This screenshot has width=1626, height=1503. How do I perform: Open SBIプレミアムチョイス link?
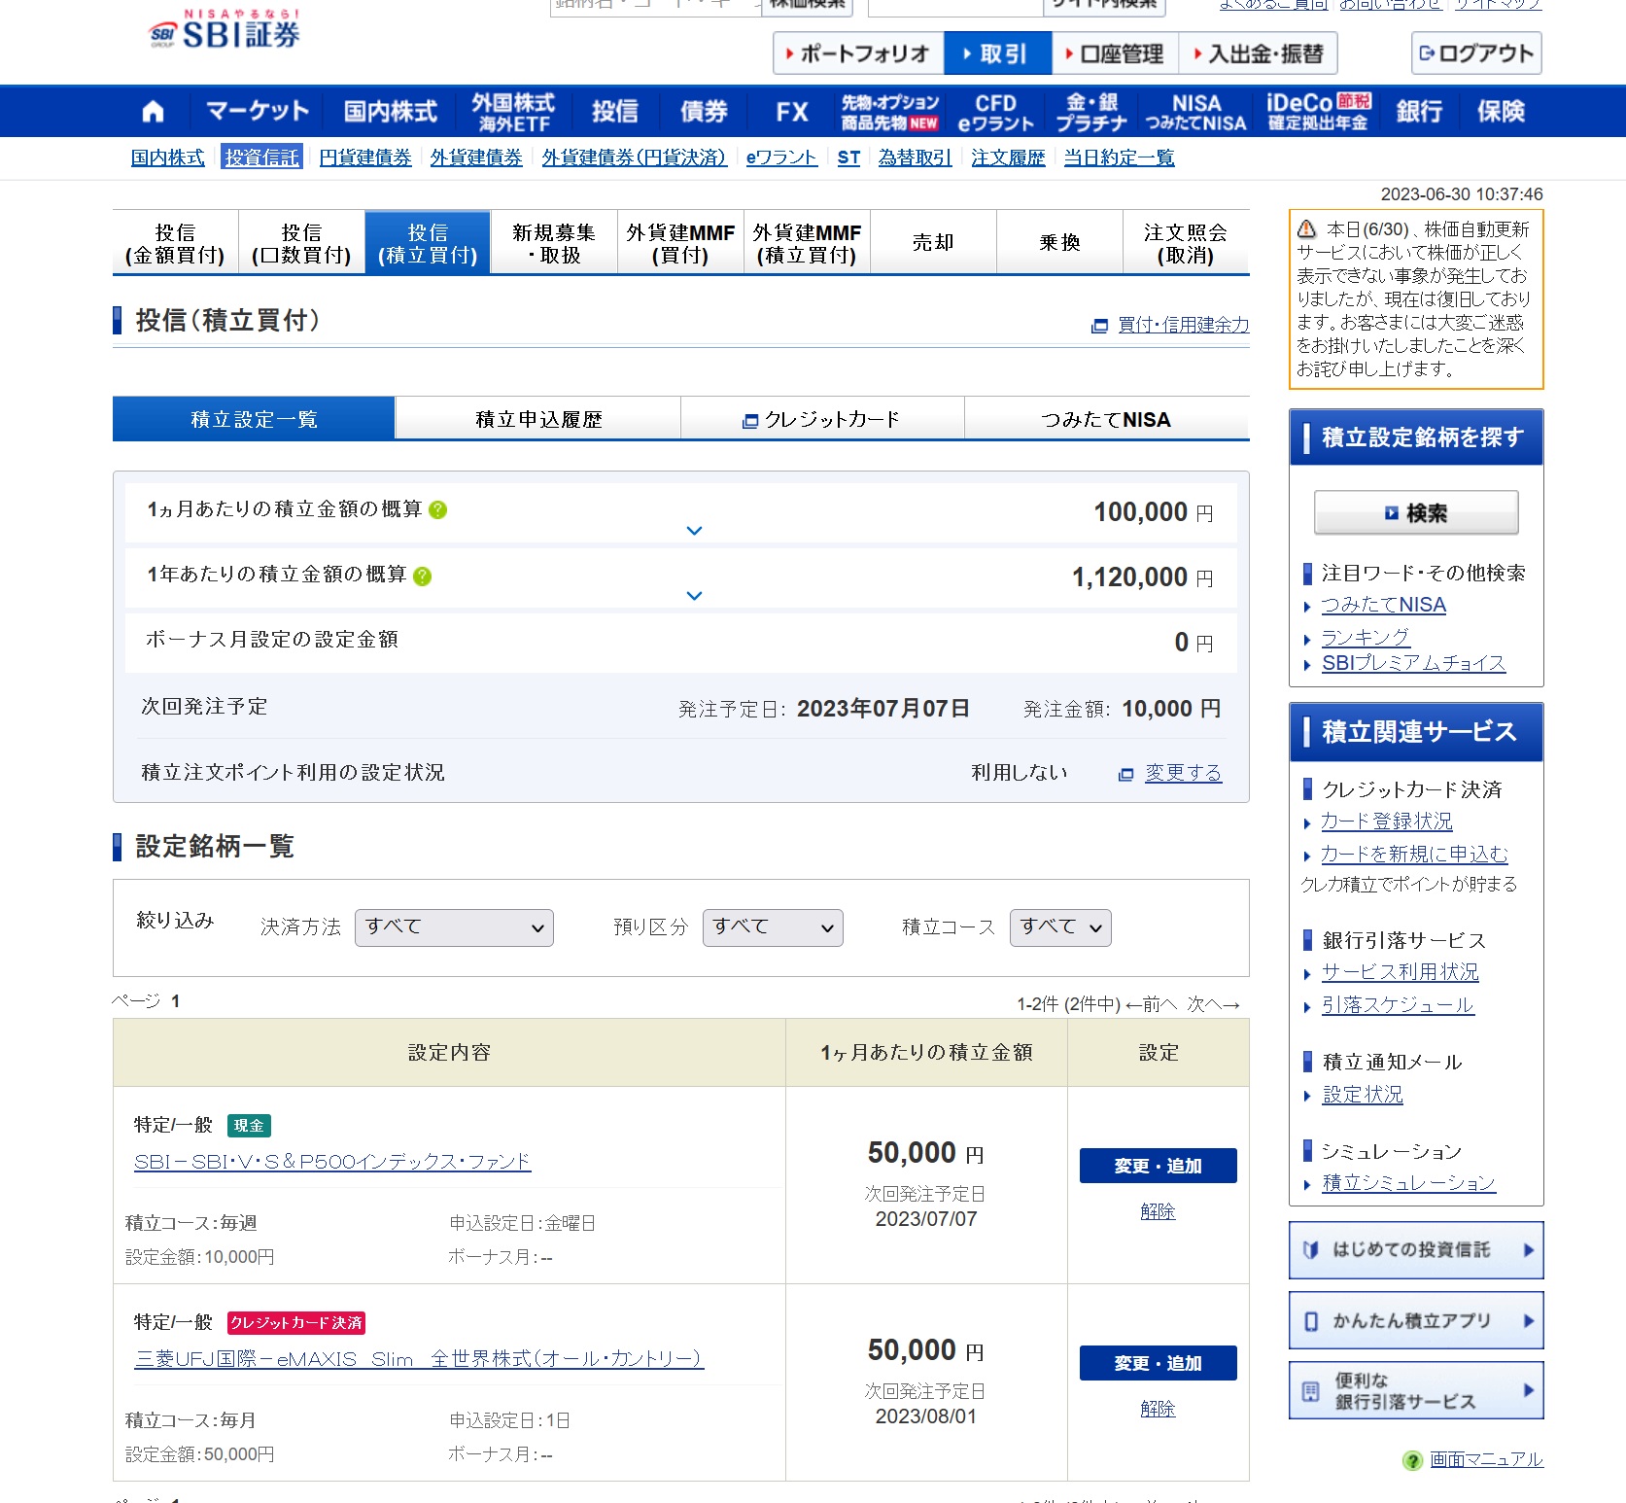[1413, 663]
